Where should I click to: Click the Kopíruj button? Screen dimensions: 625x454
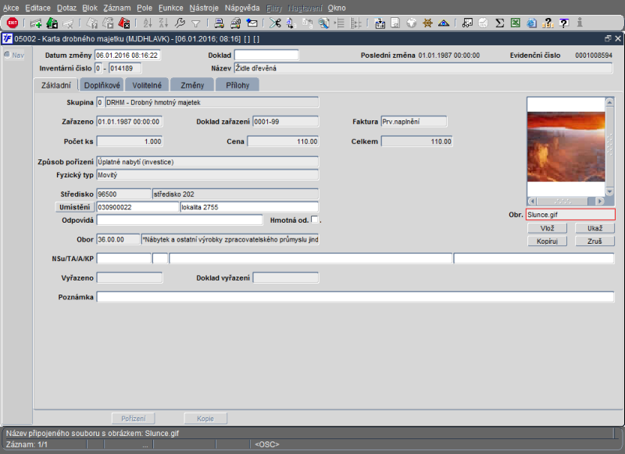[x=548, y=241]
